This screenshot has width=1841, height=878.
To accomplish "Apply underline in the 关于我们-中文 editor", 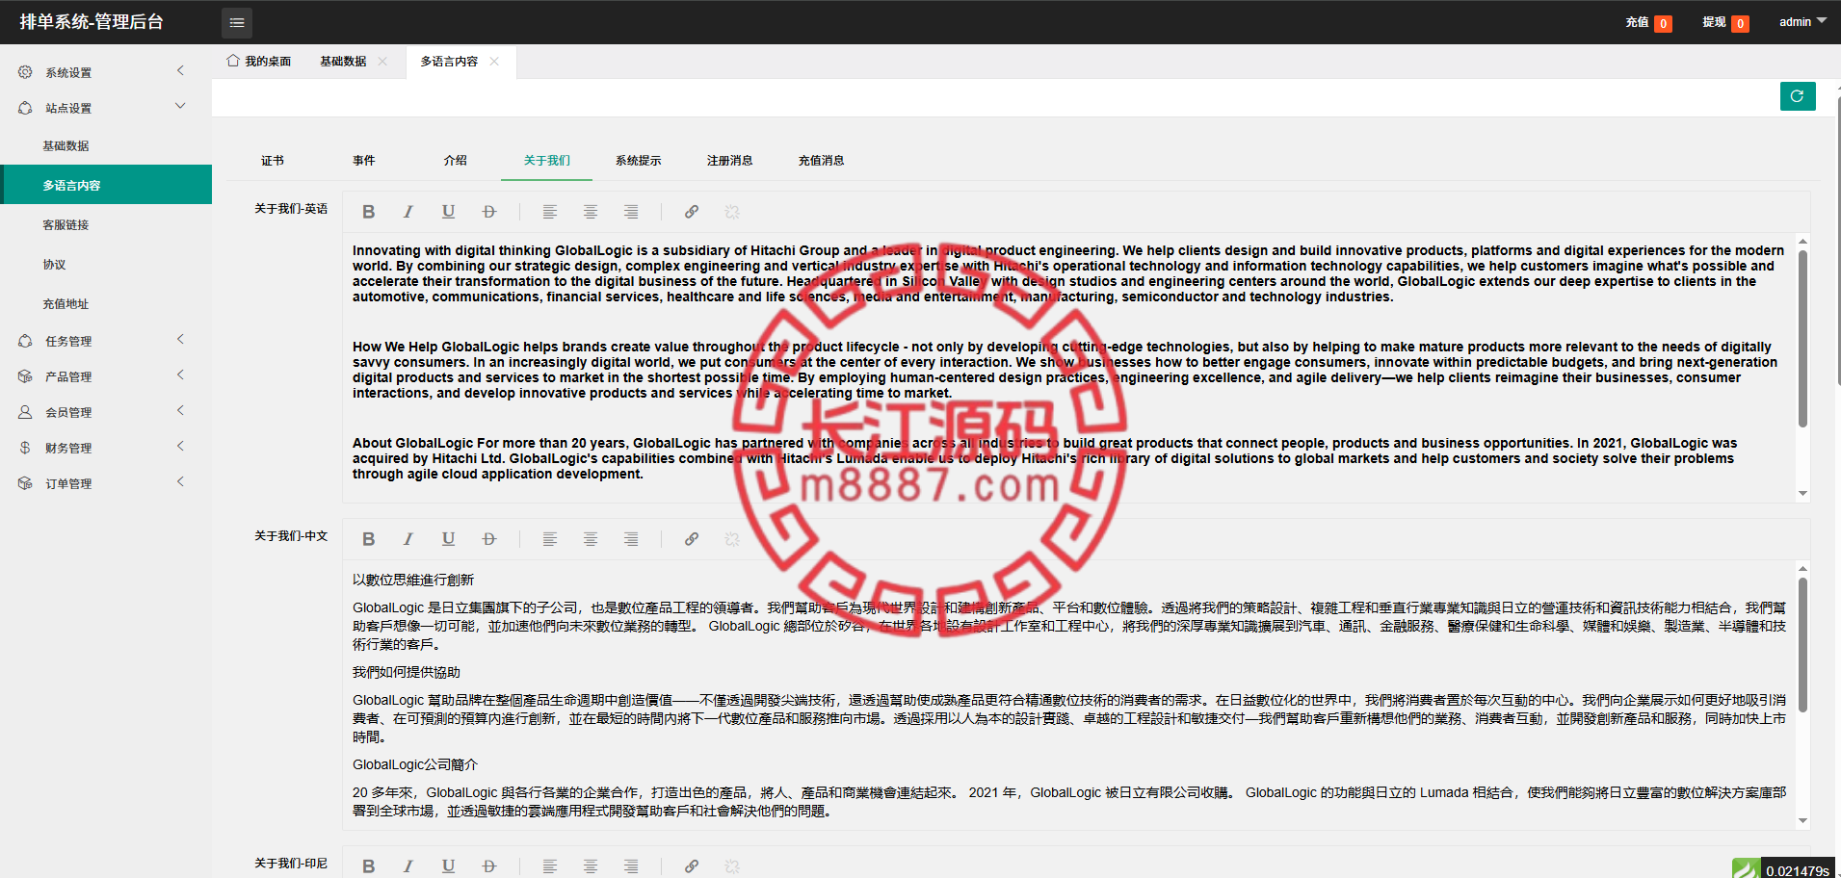I will [x=448, y=539].
